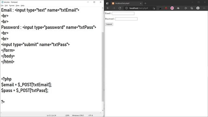Viewport: 208px width, 117px height.
Task: Open Notepad Help menu
Action: (22, 6)
